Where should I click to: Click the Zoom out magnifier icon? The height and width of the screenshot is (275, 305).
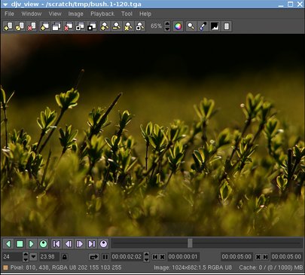116,26
